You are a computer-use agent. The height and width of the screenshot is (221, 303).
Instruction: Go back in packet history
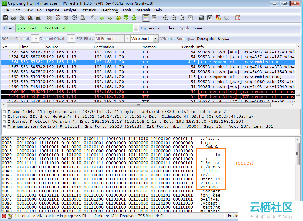coord(102,18)
